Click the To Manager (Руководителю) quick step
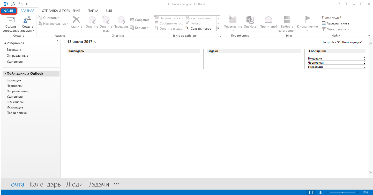 198,18
